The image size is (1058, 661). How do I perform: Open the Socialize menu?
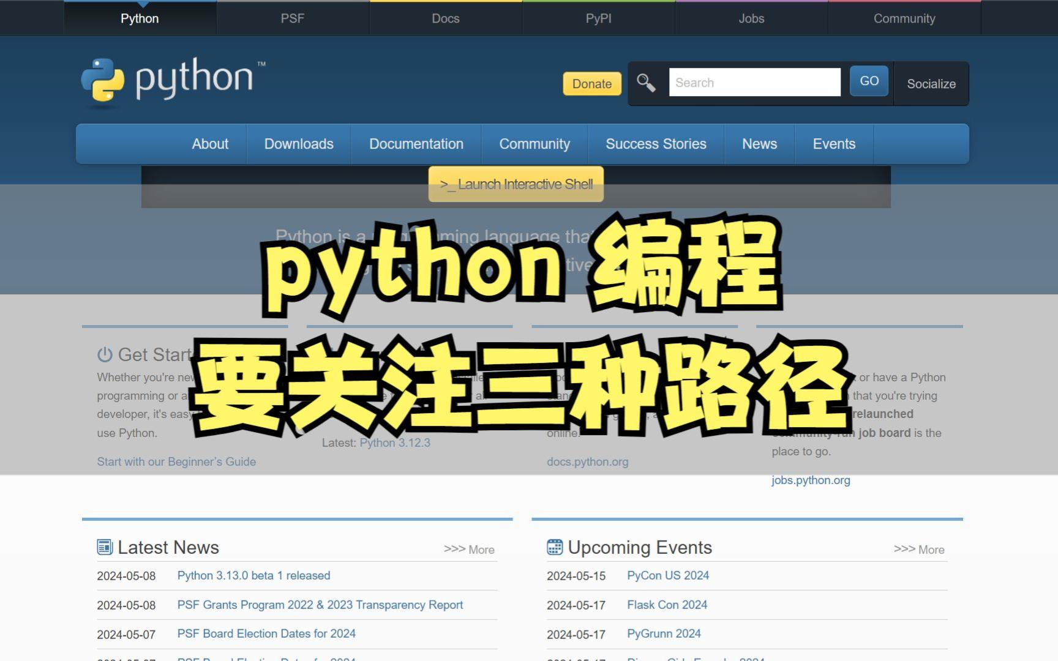click(x=931, y=84)
